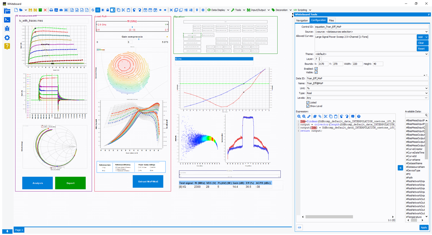Toggle the Show Level checkbox
The width and height of the screenshot is (432, 235).
308,106
